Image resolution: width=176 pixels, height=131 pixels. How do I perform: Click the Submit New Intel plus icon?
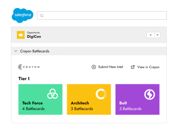[94, 67]
